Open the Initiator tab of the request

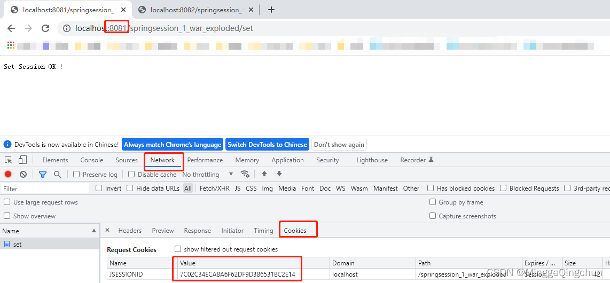click(232, 231)
